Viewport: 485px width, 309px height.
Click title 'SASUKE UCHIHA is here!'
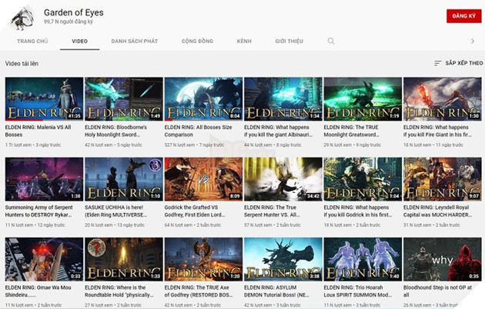point(116,211)
